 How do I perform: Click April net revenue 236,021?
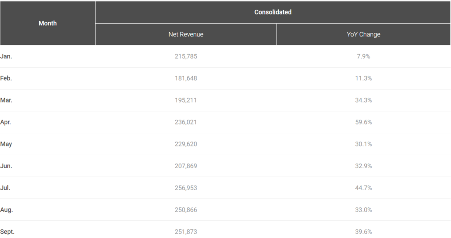[186, 122]
